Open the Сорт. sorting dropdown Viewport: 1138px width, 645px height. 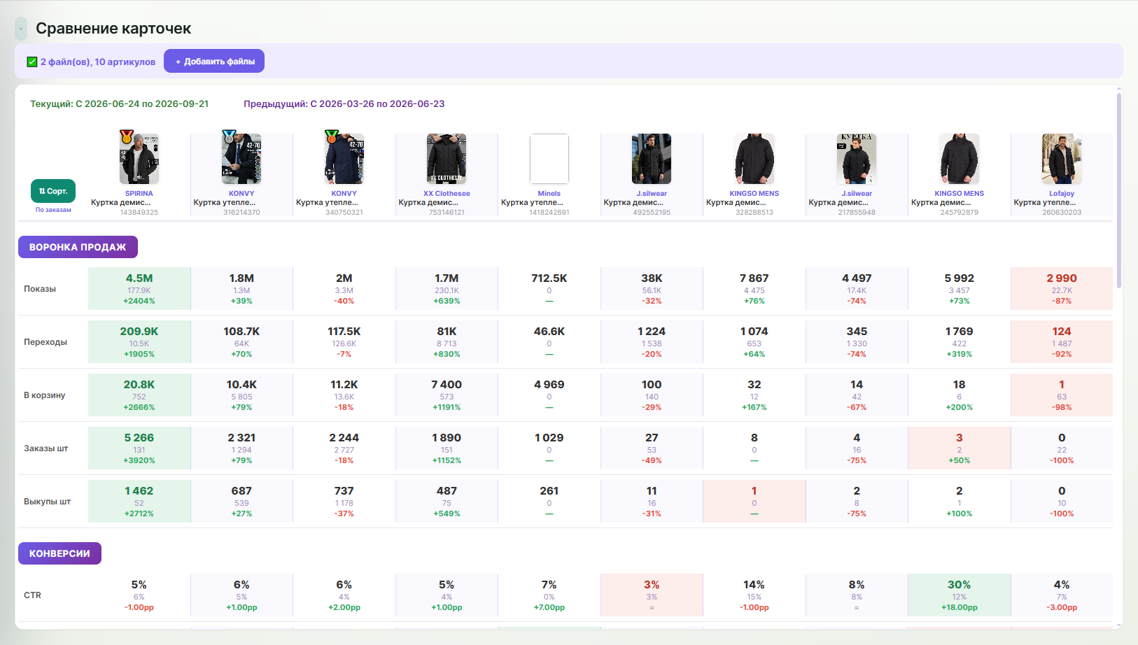pos(53,191)
